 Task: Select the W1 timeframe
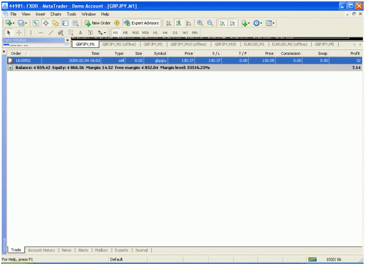[185, 33]
